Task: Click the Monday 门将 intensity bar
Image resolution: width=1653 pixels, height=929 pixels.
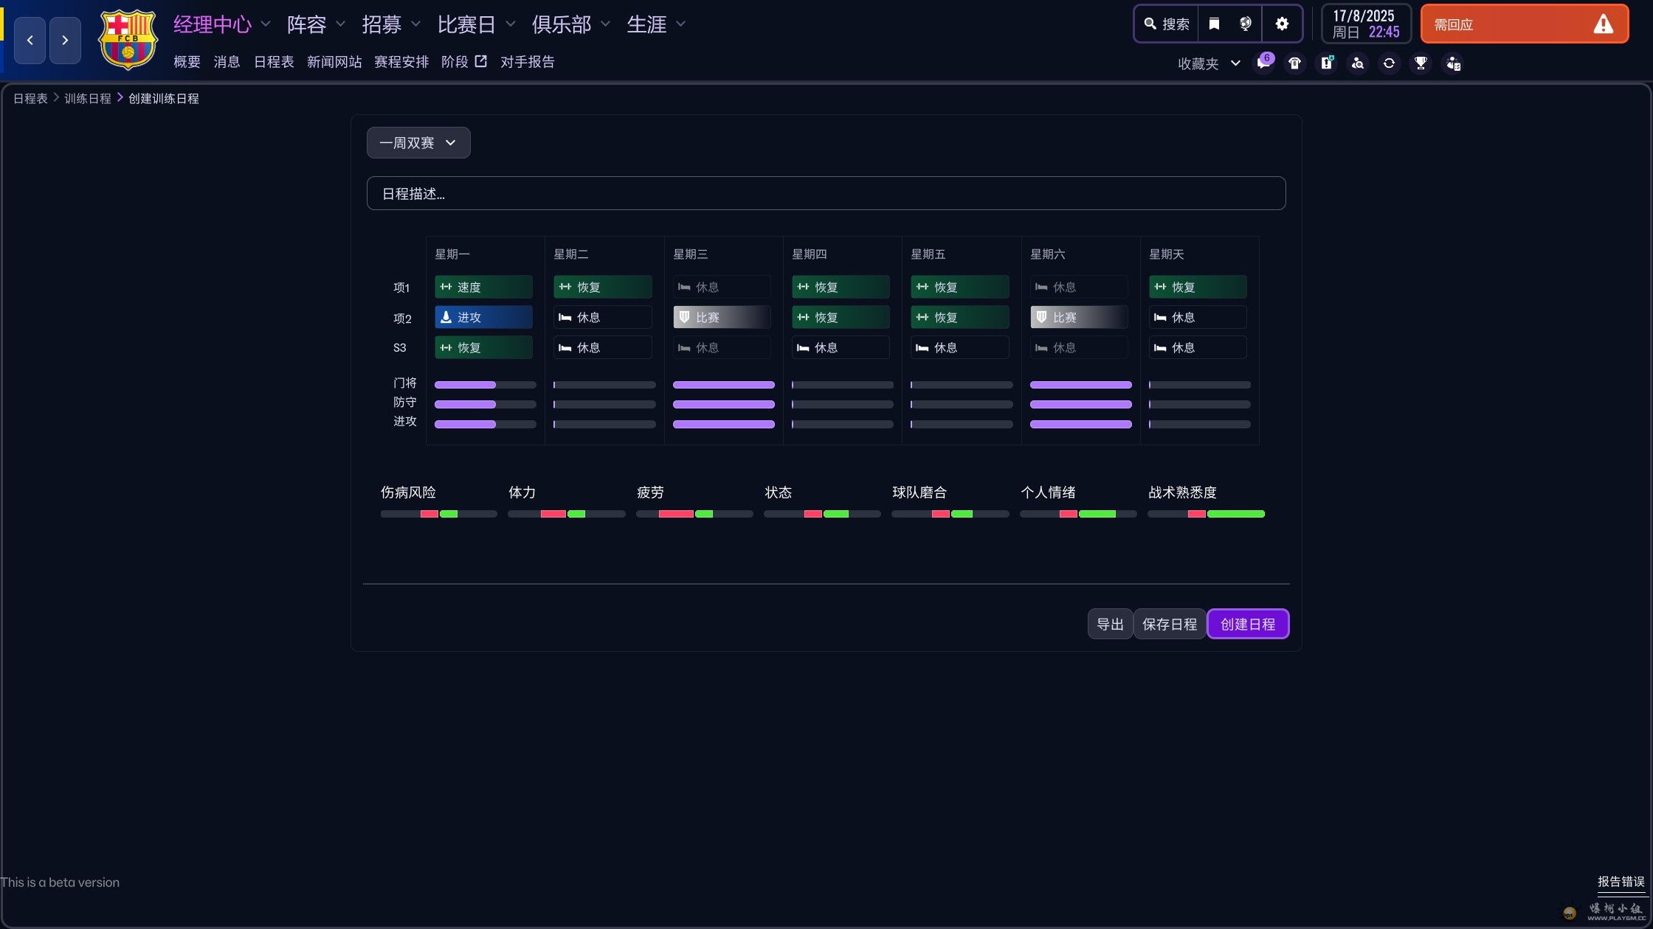Action: coord(485,385)
